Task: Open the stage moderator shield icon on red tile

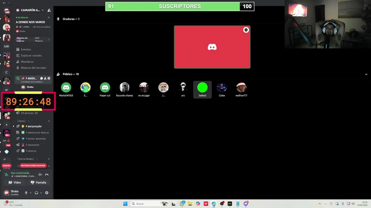Action: click(x=246, y=30)
